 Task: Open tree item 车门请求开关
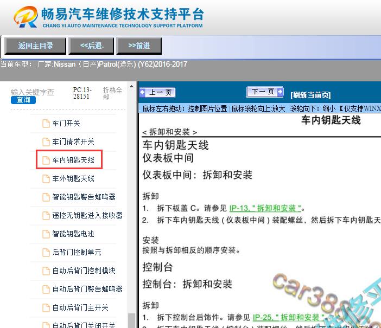pos(73,142)
